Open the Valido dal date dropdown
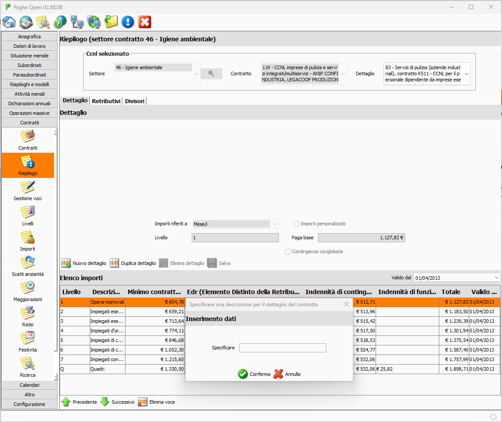The width and height of the screenshot is (502, 422). pos(496,278)
